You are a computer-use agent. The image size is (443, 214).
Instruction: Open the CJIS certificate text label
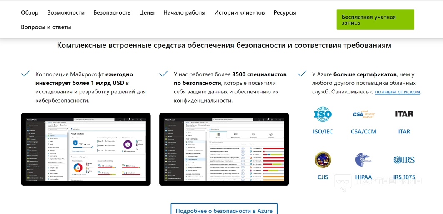(323, 177)
